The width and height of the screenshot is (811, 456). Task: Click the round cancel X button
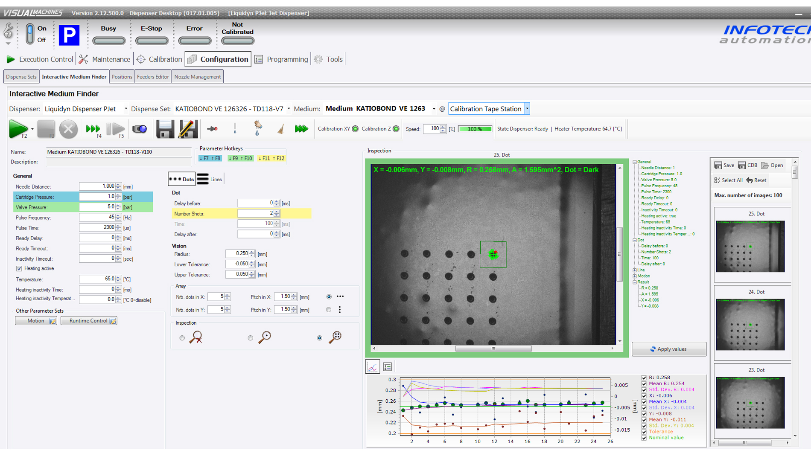tap(68, 129)
